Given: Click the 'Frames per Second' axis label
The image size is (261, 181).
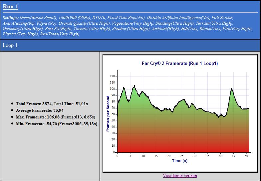Looking at the screenshot, I should [x=108, y=114].
